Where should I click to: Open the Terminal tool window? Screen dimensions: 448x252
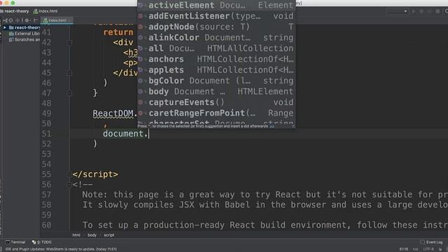(15, 242)
